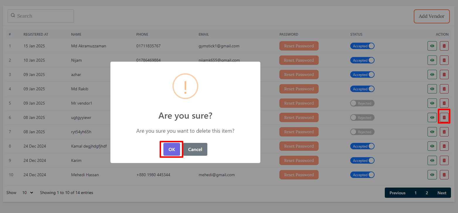458x213 pixels.
Task: Click the trash icon for Md Akramuzzaman
Action: pos(444,46)
